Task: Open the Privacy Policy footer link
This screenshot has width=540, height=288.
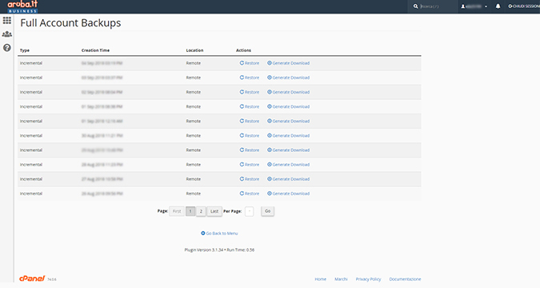Action: pos(368,279)
